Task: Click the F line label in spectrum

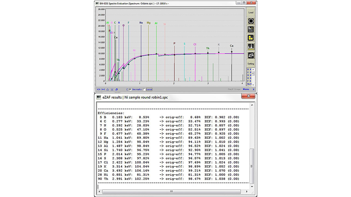Action: [x=129, y=23]
